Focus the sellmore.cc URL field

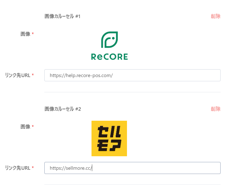click(x=132, y=168)
